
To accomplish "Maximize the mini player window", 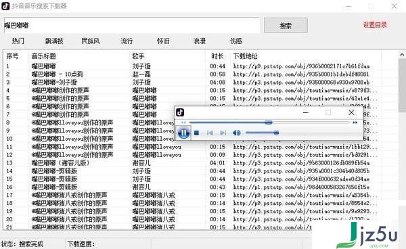I will (328, 112).
